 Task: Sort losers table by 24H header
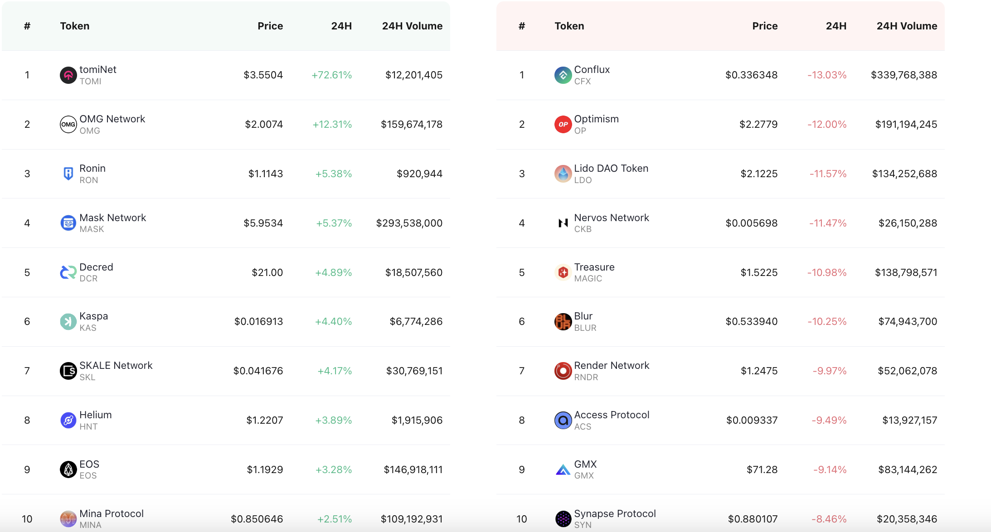(x=836, y=26)
